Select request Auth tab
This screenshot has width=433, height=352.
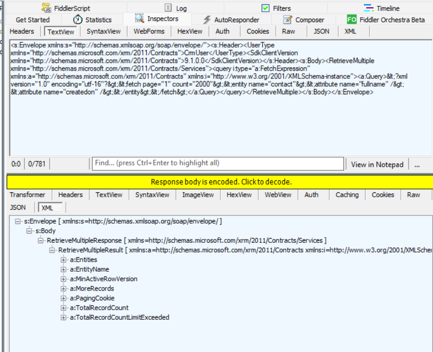(x=223, y=31)
